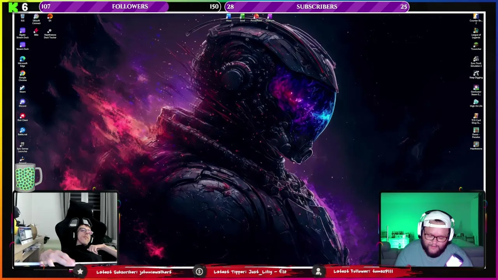This screenshot has height=280, width=498.
Task: Click the clover mug widget overlay
Action: [28, 177]
